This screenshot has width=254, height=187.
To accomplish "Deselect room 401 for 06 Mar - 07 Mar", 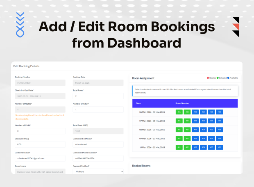I will (179, 112).
